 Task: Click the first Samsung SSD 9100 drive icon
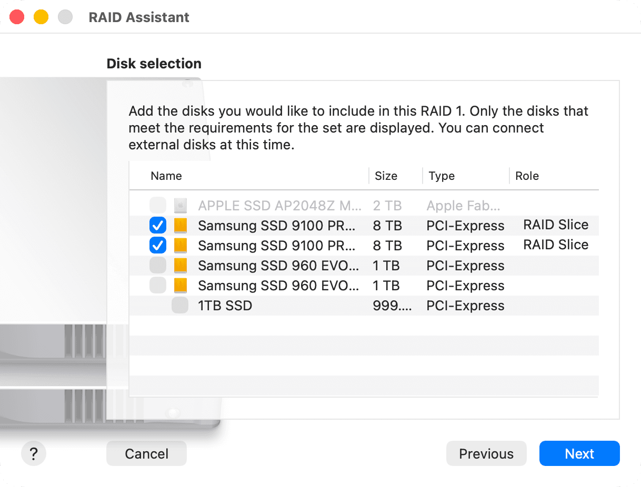click(180, 225)
